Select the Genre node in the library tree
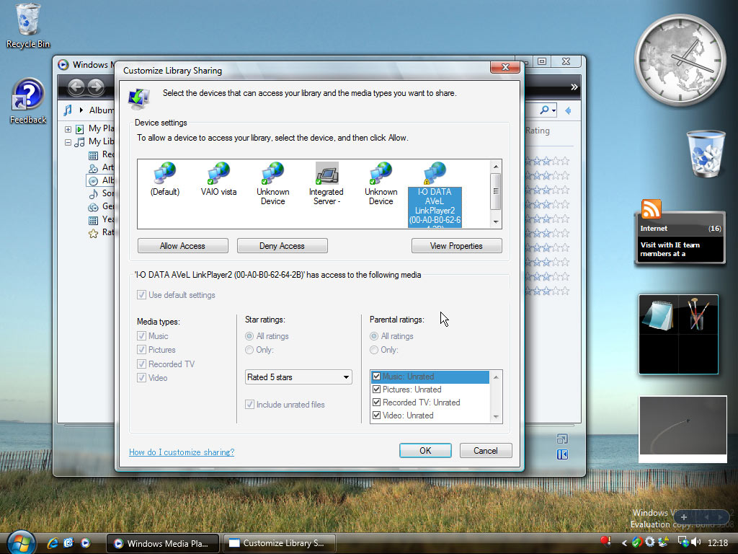 point(101,206)
